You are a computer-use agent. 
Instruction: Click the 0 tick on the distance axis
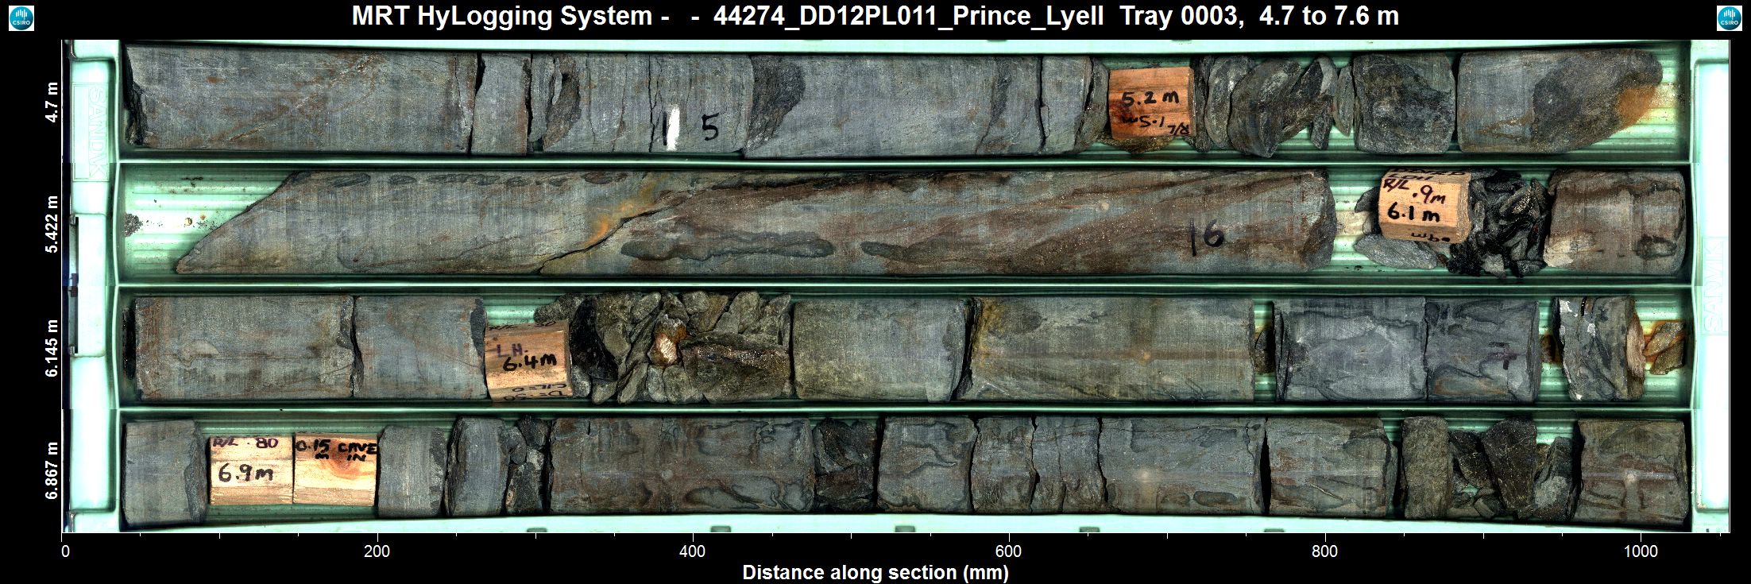tap(66, 551)
